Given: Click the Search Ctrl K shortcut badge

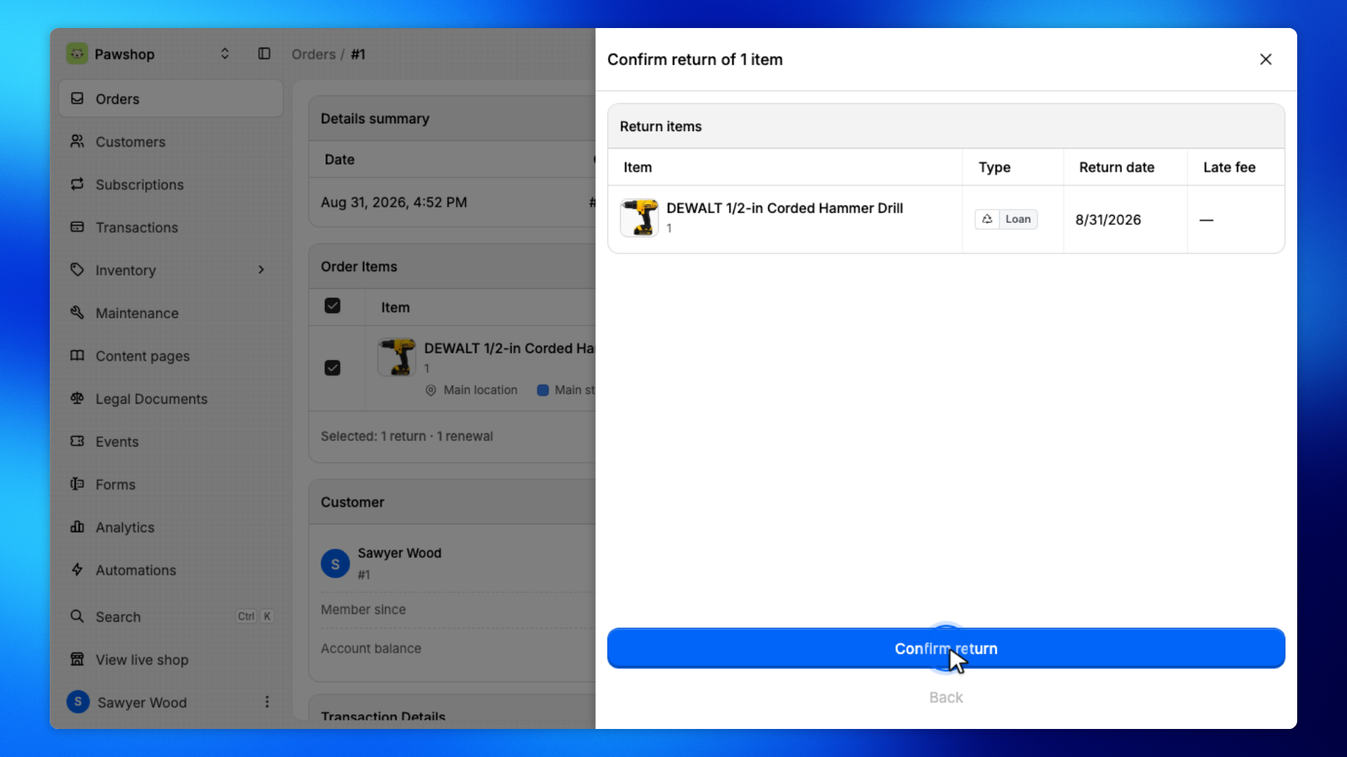Looking at the screenshot, I should coord(255,616).
